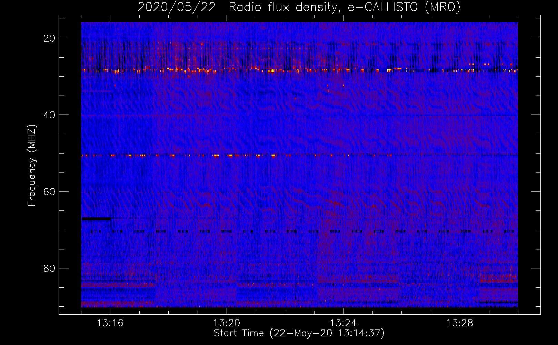The height and width of the screenshot is (345, 558).
Task: Click the 60 MHz frequency tick label
Action: [49, 191]
